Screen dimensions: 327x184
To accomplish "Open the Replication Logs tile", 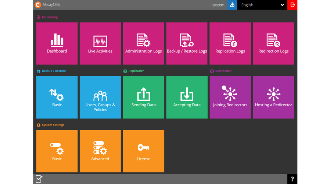I will 230,43.
